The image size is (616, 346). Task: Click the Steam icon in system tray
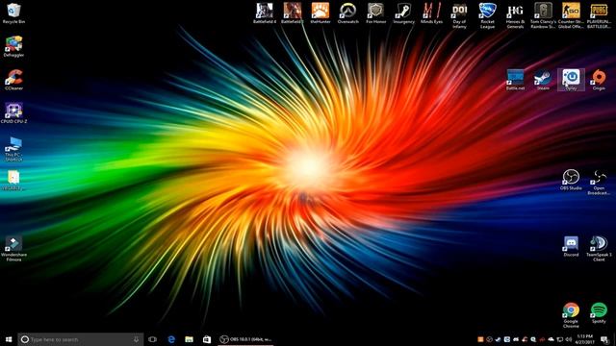498,339
